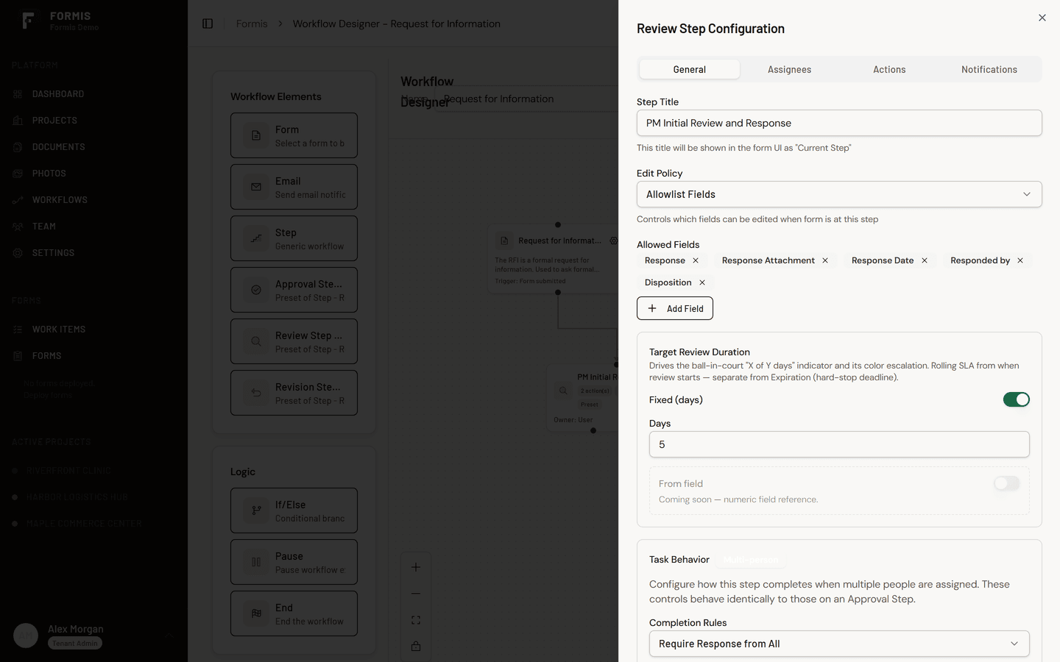Remove the Response allowed field
This screenshot has height=662, width=1060.
696,260
